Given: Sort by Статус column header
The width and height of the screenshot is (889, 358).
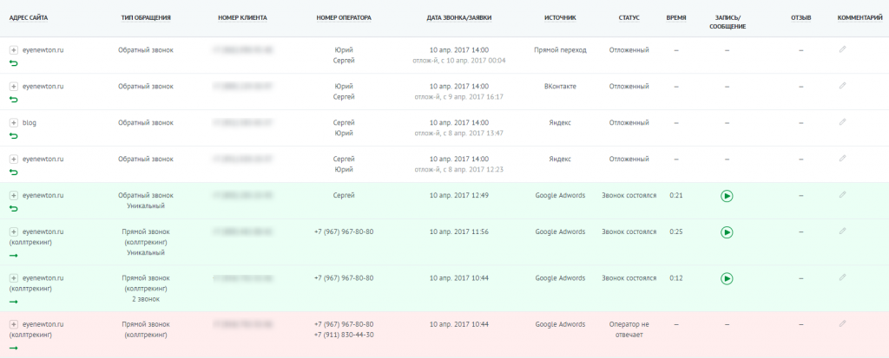Looking at the screenshot, I should tap(629, 17).
